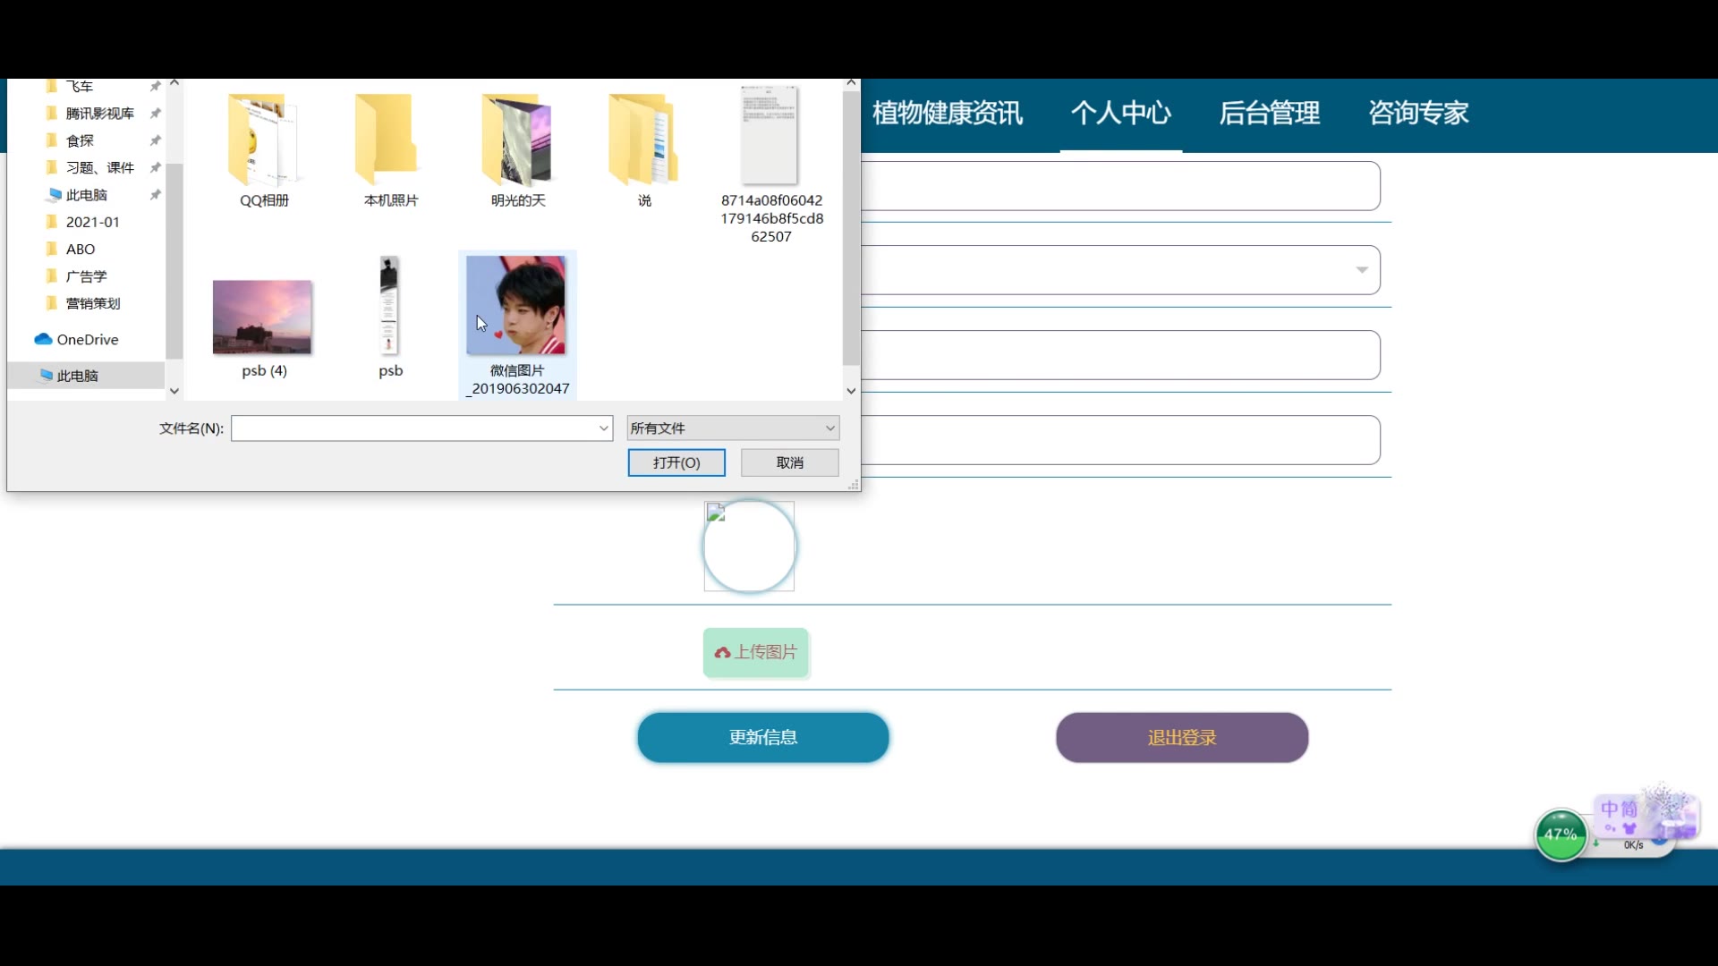Open the QQ相册 folder icon
This screenshot has height=966, width=1718.
pos(263,140)
